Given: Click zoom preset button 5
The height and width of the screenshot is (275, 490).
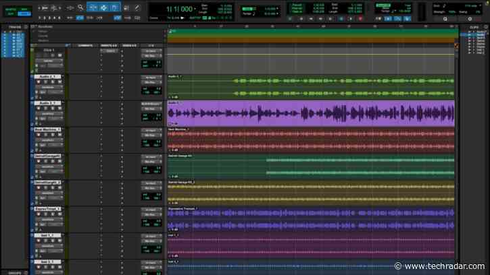Looking at the screenshot, I should [x=59, y=18].
